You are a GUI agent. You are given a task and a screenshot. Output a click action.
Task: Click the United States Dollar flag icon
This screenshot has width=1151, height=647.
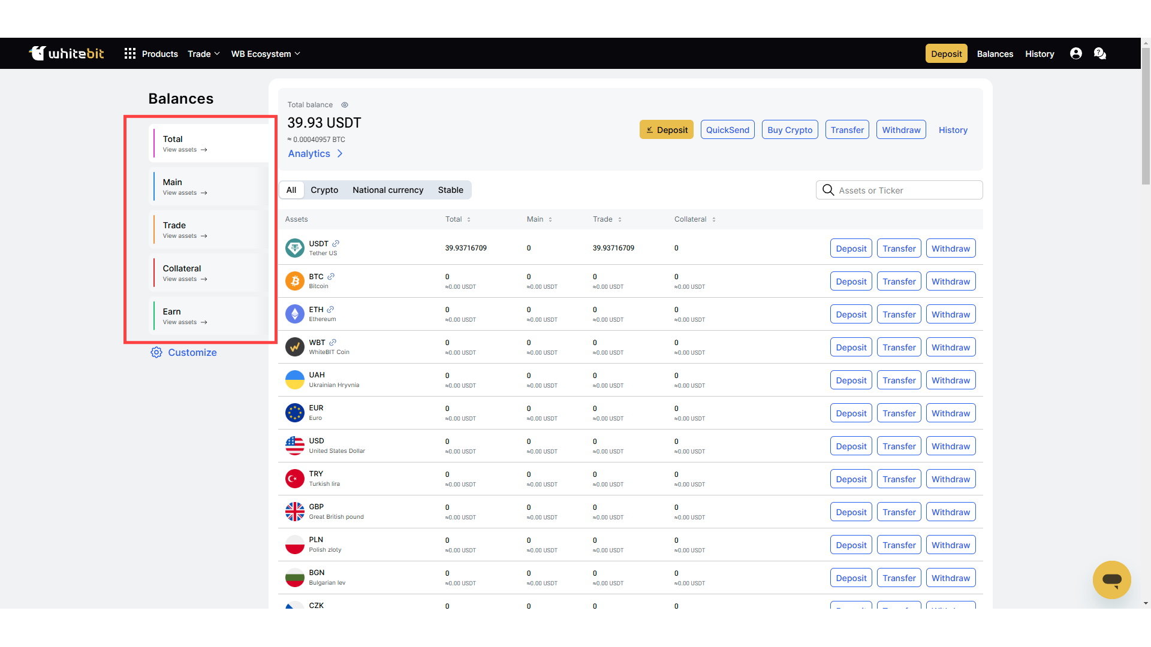[x=295, y=446]
